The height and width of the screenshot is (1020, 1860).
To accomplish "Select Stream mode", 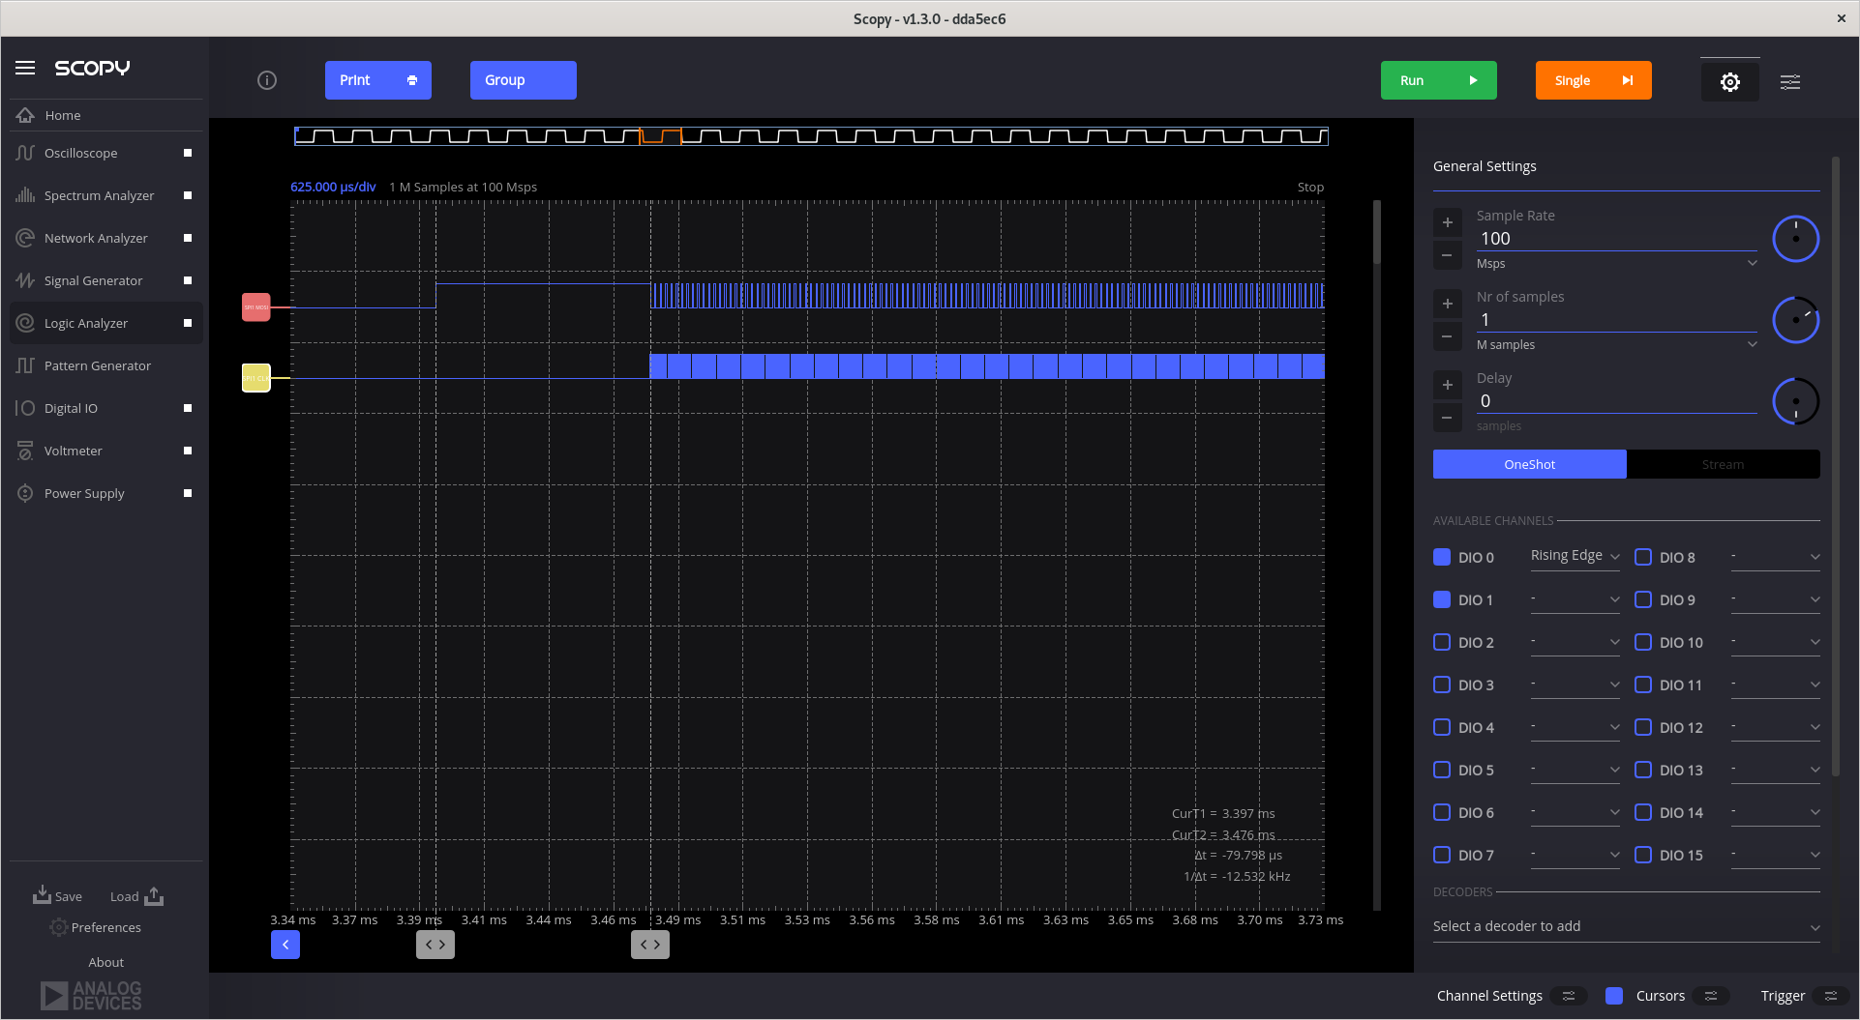I will [1724, 464].
